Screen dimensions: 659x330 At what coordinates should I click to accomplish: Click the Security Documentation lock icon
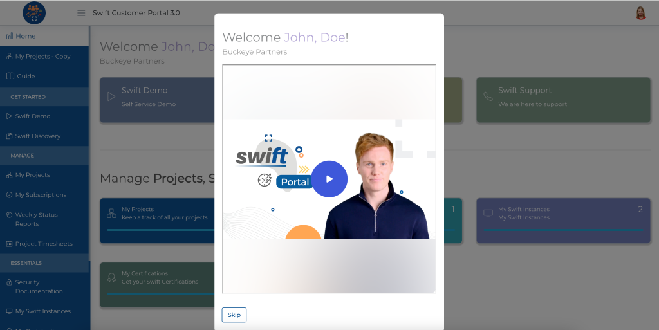pyautogui.click(x=9, y=282)
